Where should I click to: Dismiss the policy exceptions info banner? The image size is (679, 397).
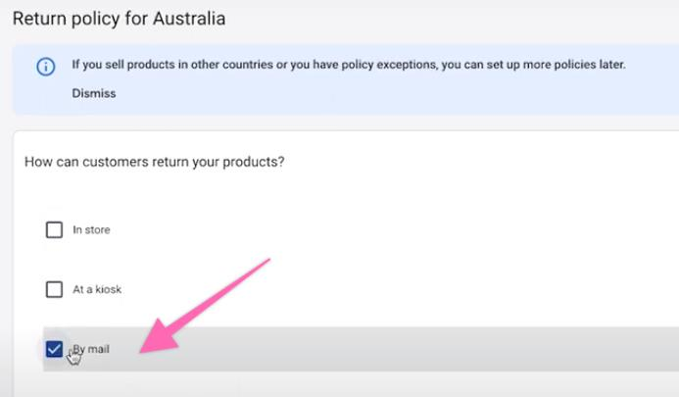click(93, 94)
